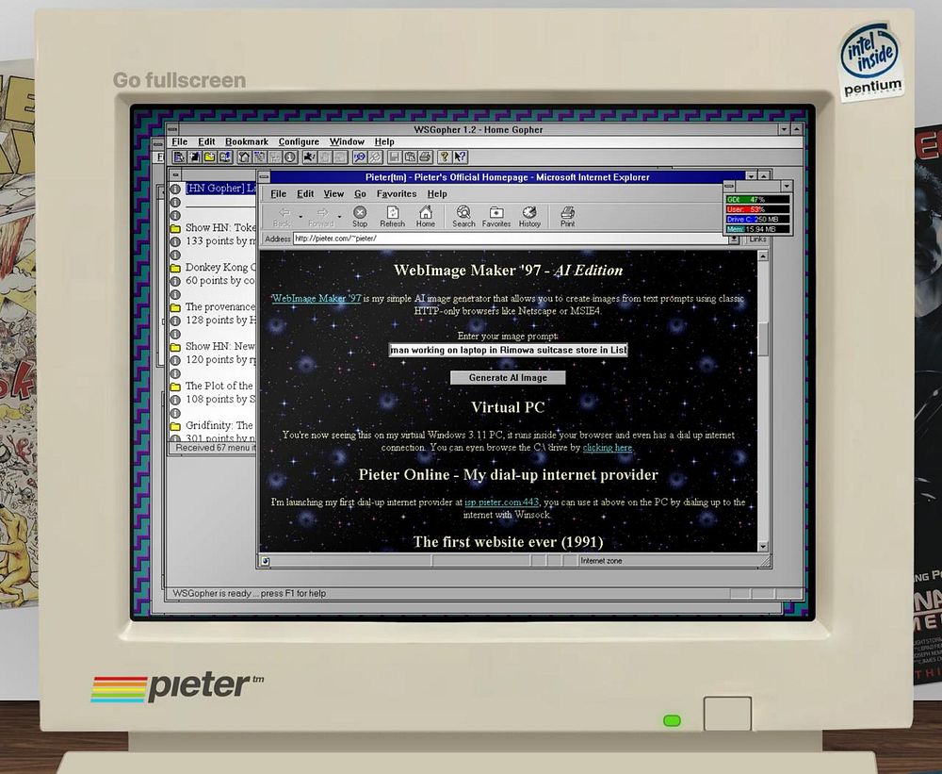The height and width of the screenshot is (774, 942).
Task: Open the WSGopher Bookmark menu
Action: 246,142
